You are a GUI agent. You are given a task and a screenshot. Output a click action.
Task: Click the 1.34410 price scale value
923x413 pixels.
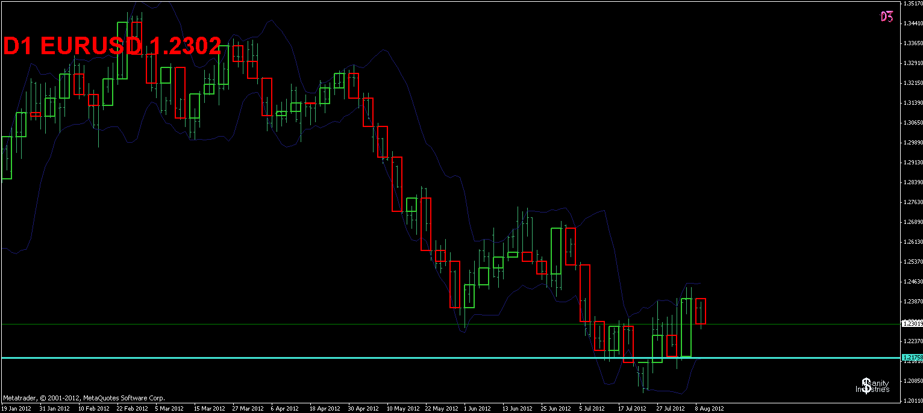coord(913,23)
